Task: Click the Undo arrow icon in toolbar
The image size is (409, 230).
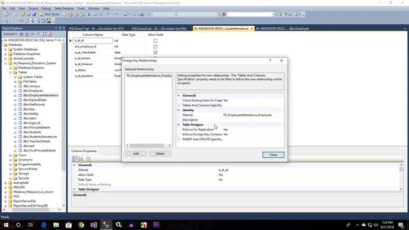Action: [107, 15]
